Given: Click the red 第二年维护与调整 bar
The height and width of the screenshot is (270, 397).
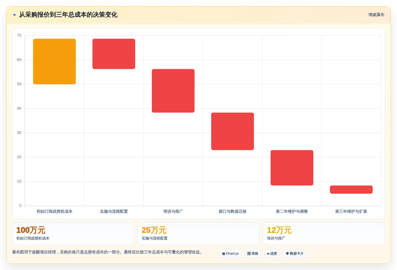Looking at the screenshot, I should tap(292, 168).
